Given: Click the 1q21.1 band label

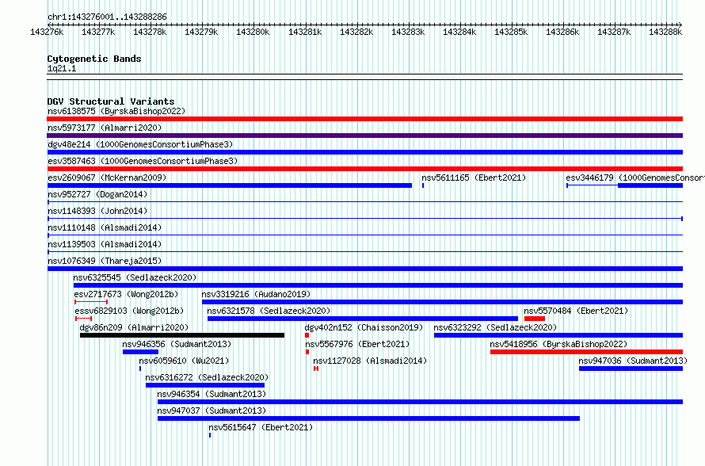Looking at the screenshot, I should pyautogui.click(x=62, y=68).
